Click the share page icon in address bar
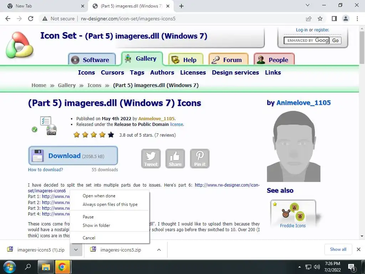365x274 pixels. tap(309, 19)
